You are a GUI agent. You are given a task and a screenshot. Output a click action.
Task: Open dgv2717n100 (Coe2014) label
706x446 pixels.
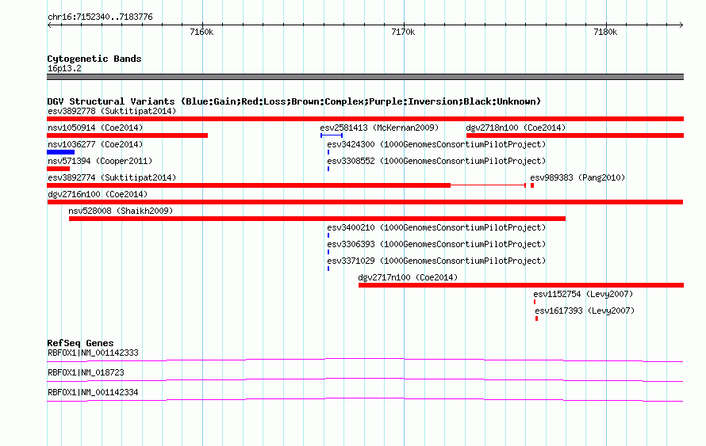coord(408,277)
